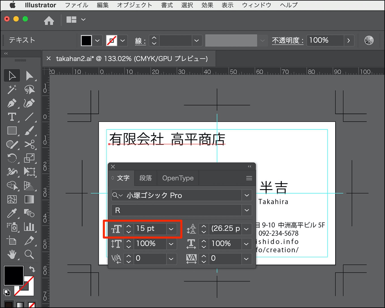Switch to the 段落 tab

coord(146,178)
